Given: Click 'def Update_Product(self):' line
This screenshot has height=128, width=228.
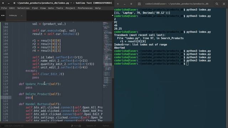Looking at the screenshot, I should (40, 84).
